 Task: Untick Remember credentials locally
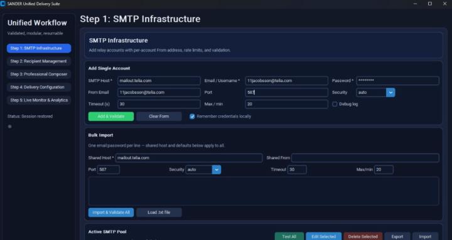pos(192,117)
